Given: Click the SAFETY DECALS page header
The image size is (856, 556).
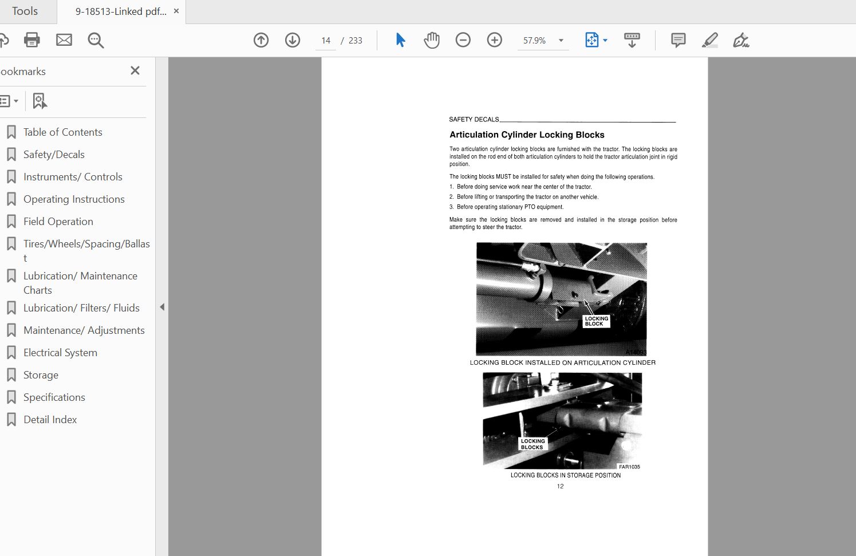Looking at the screenshot, I should (474, 120).
